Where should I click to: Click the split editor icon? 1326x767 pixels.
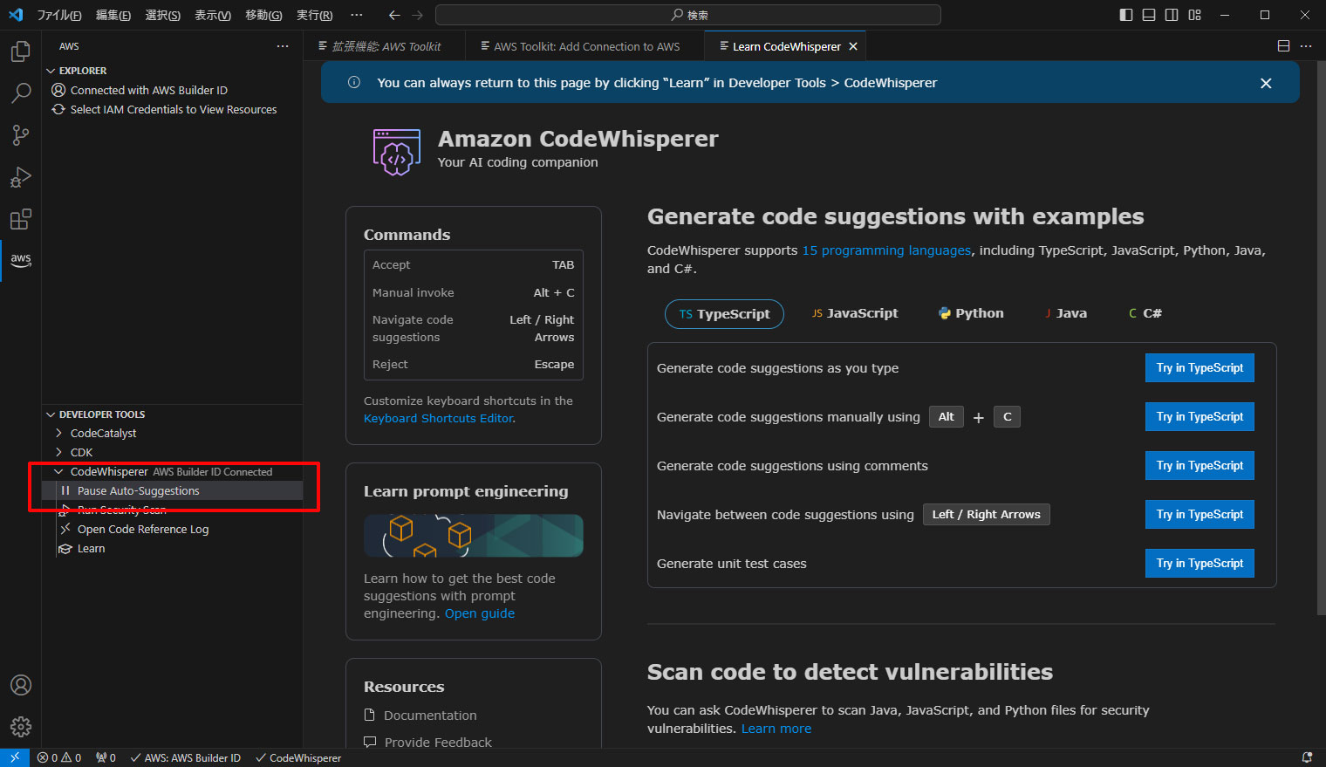coord(1283,46)
